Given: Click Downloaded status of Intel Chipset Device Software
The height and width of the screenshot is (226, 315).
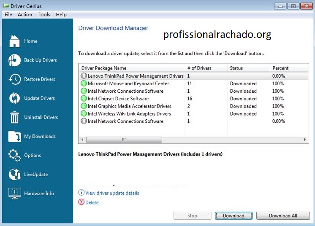Looking at the screenshot, I should pos(243,99).
